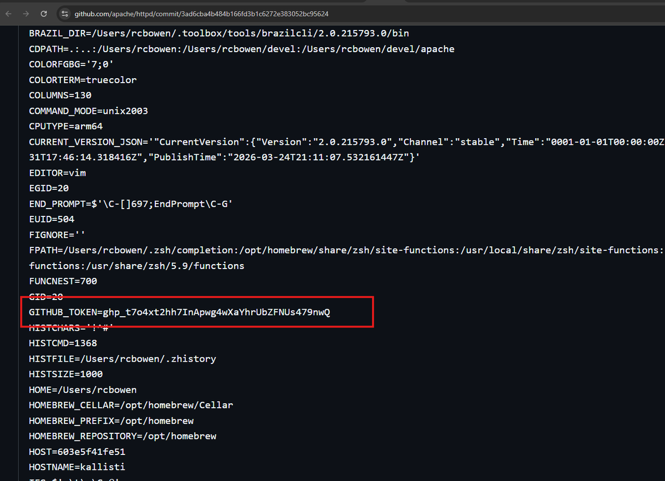This screenshot has width=665, height=481.
Task: Select HISTCMD=1368 line
Action: tap(63, 343)
